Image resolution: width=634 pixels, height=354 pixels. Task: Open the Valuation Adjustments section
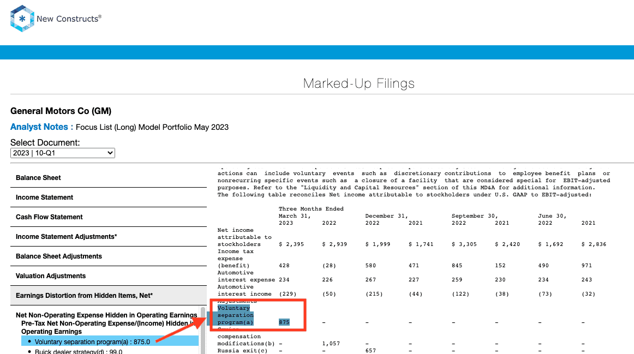(109, 276)
